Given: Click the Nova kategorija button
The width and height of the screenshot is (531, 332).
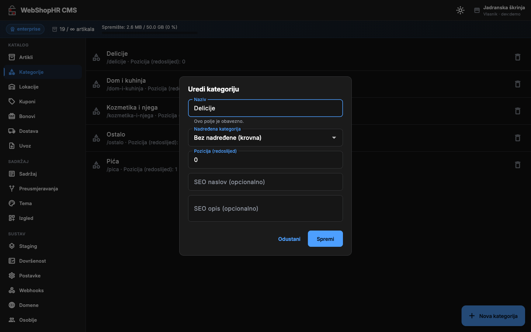Looking at the screenshot, I should click(493, 316).
